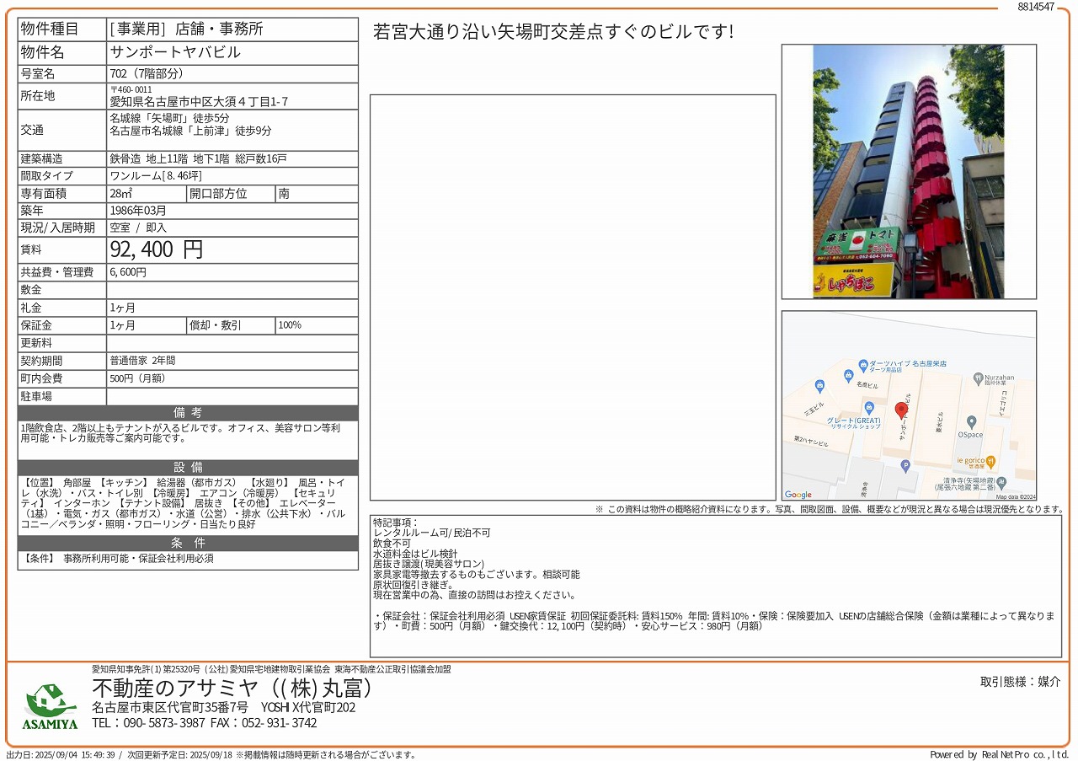The height and width of the screenshot is (761, 1078).
Task: Click the 原状回復引き継ぎ。 note line
Action: tap(414, 585)
